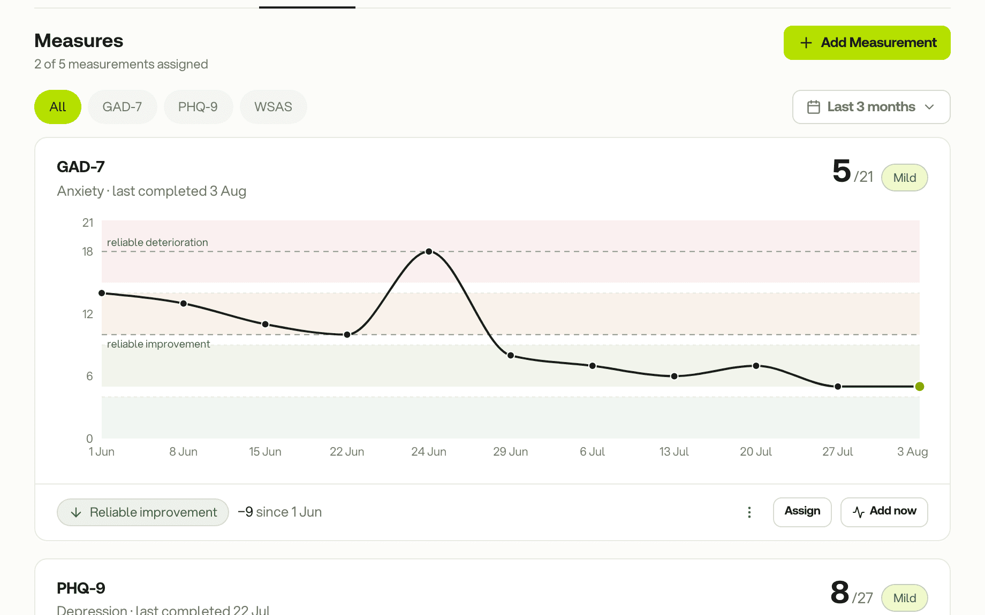
Task: Click the 'reliable improvement' chart label
Action: 158,344
